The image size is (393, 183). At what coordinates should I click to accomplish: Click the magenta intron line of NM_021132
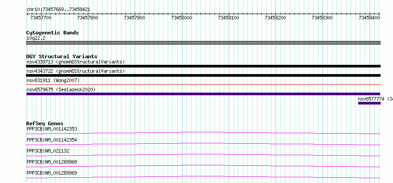point(203,154)
